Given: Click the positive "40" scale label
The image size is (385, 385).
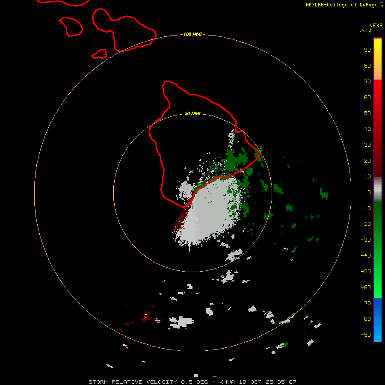Looking at the screenshot, I should click(x=367, y=129).
